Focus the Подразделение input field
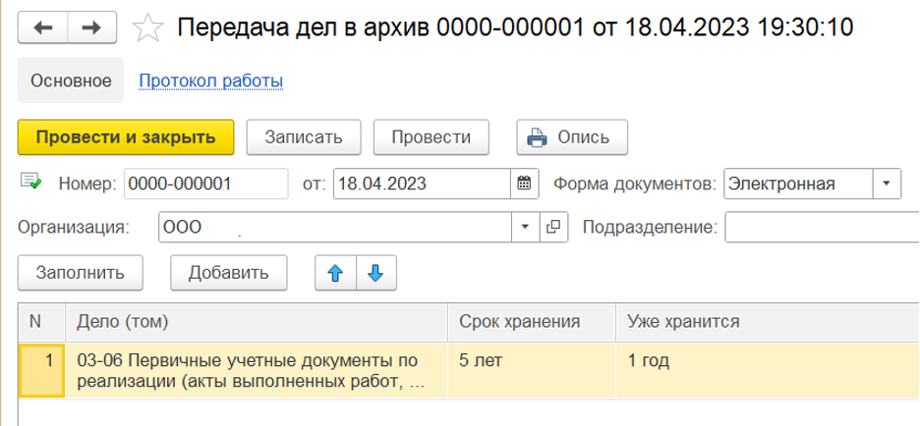This screenshot has height=426, width=920. point(822,228)
